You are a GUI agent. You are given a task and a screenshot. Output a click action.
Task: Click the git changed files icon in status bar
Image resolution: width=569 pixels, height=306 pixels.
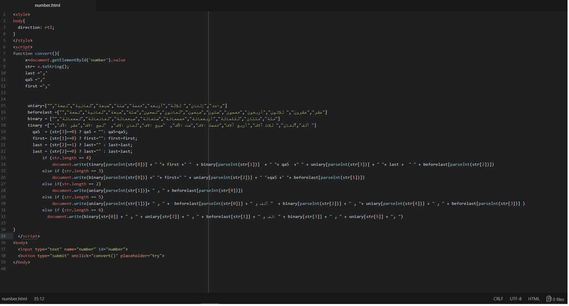click(555, 299)
